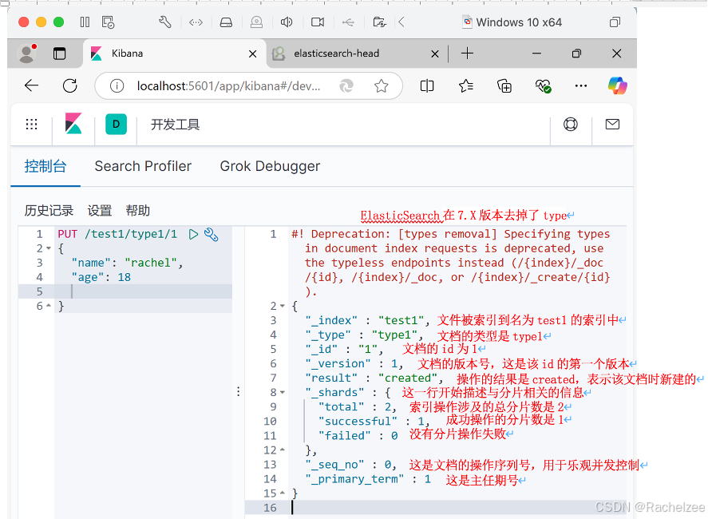This screenshot has height=519, width=708.
Task: Click the "_seq_no" key in response
Action: click(x=334, y=465)
